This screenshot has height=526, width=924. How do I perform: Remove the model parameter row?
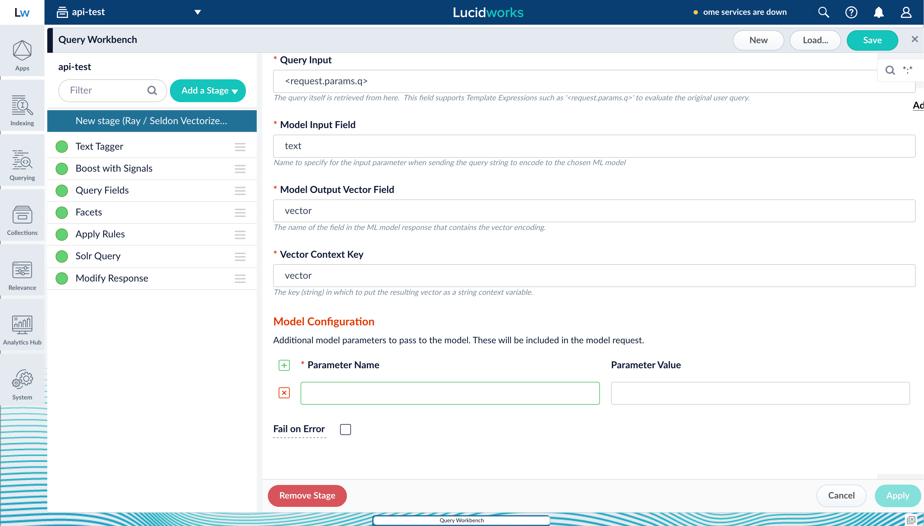tap(284, 393)
